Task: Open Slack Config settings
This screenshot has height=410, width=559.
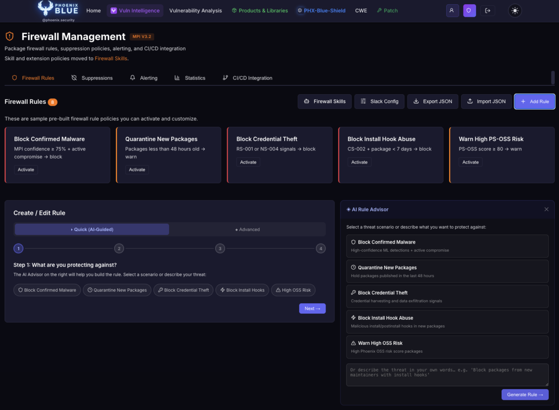Action: [380, 102]
